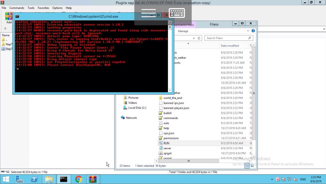Sort files by Date modified column

coord(230,46)
